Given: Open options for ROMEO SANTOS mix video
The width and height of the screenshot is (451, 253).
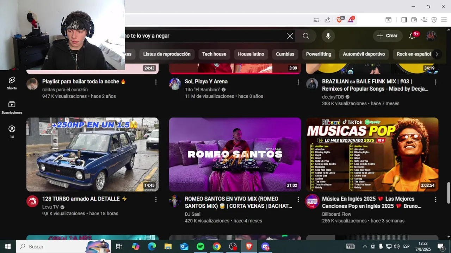Looking at the screenshot, I should [298, 200].
